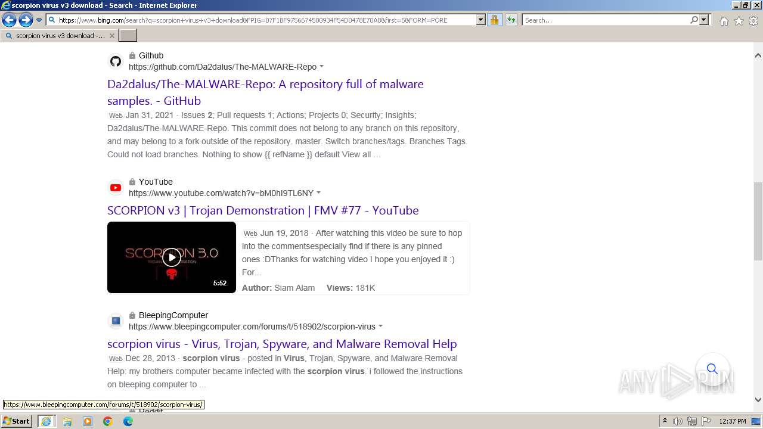Click the magnifier in the IE search box
This screenshot has height=429, width=763.
click(694, 20)
